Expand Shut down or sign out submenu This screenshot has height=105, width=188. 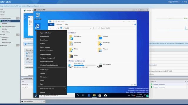coord(52,89)
